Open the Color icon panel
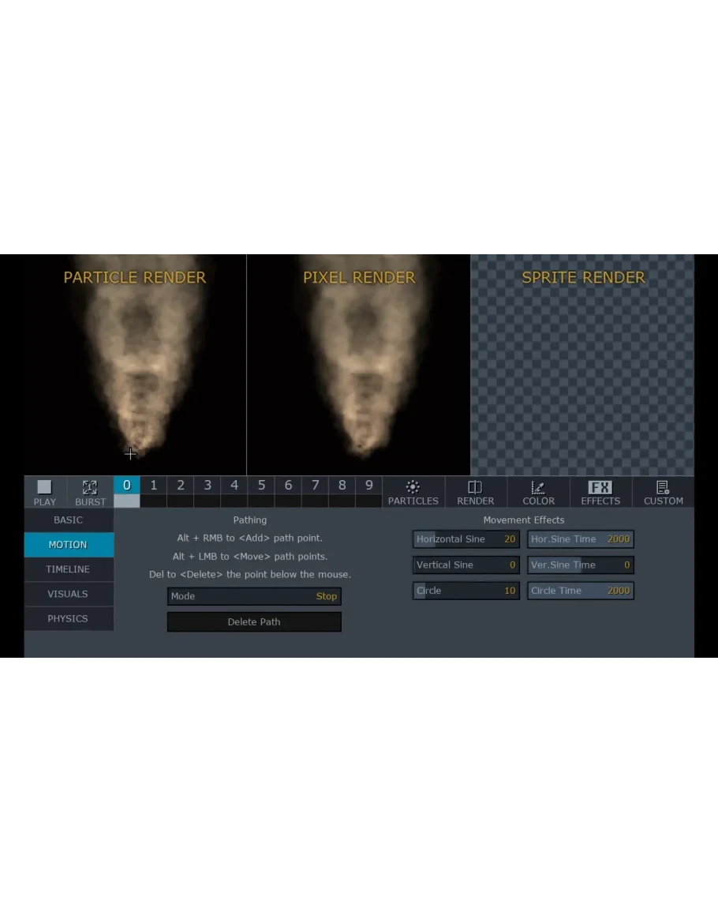Viewport: 718px width, 912px height. [538, 492]
